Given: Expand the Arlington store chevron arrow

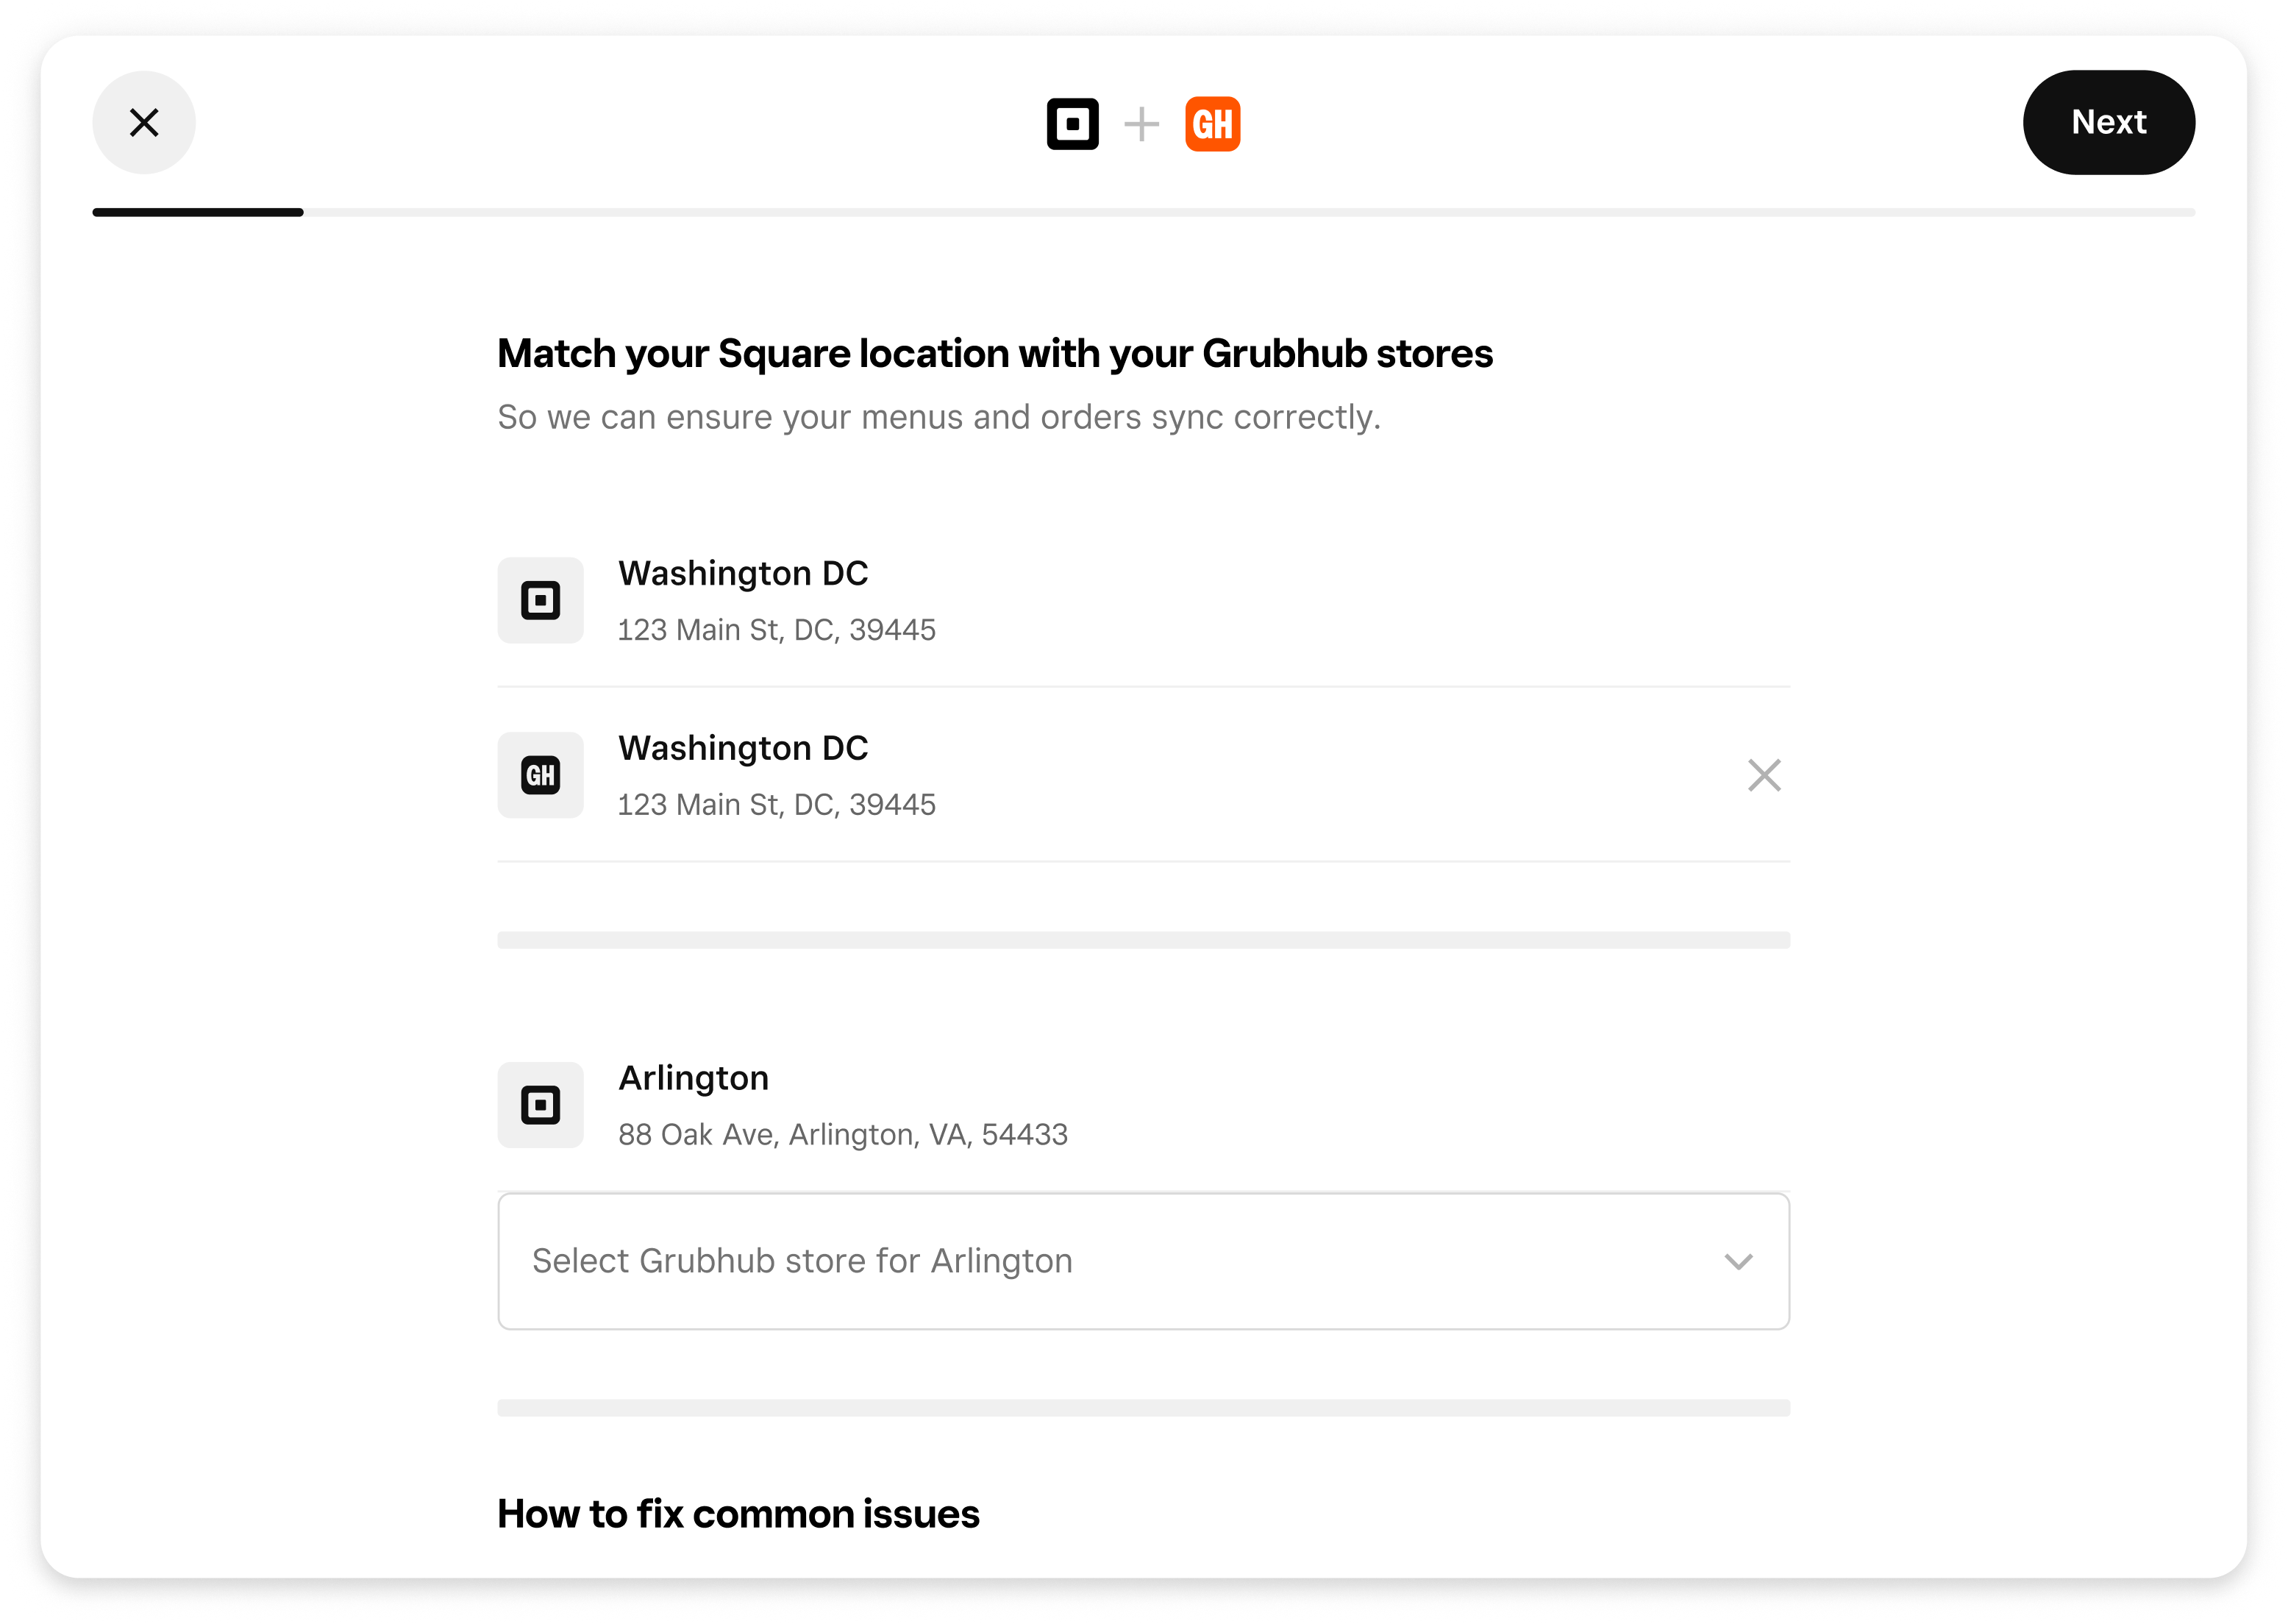Looking at the screenshot, I should pyautogui.click(x=1738, y=1261).
